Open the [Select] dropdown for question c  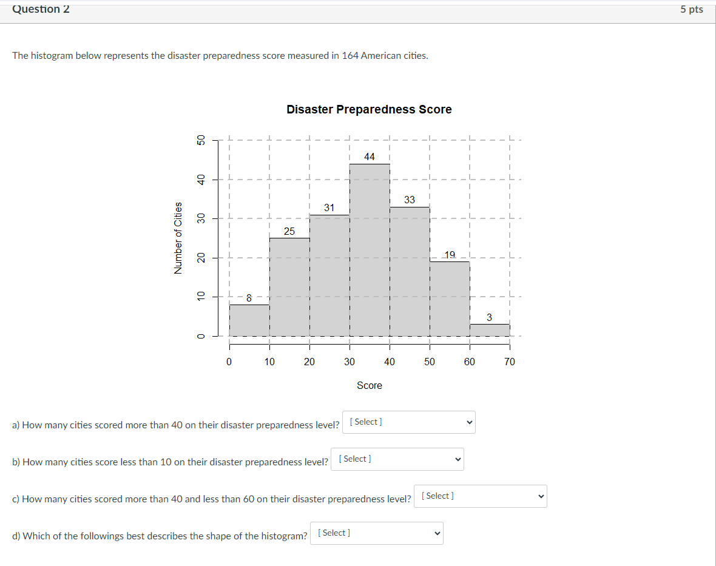[x=479, y=496]
